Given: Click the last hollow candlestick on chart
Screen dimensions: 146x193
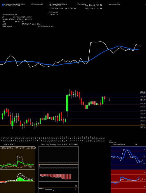Looking at the screenshot, I should [x=109, y=99].
